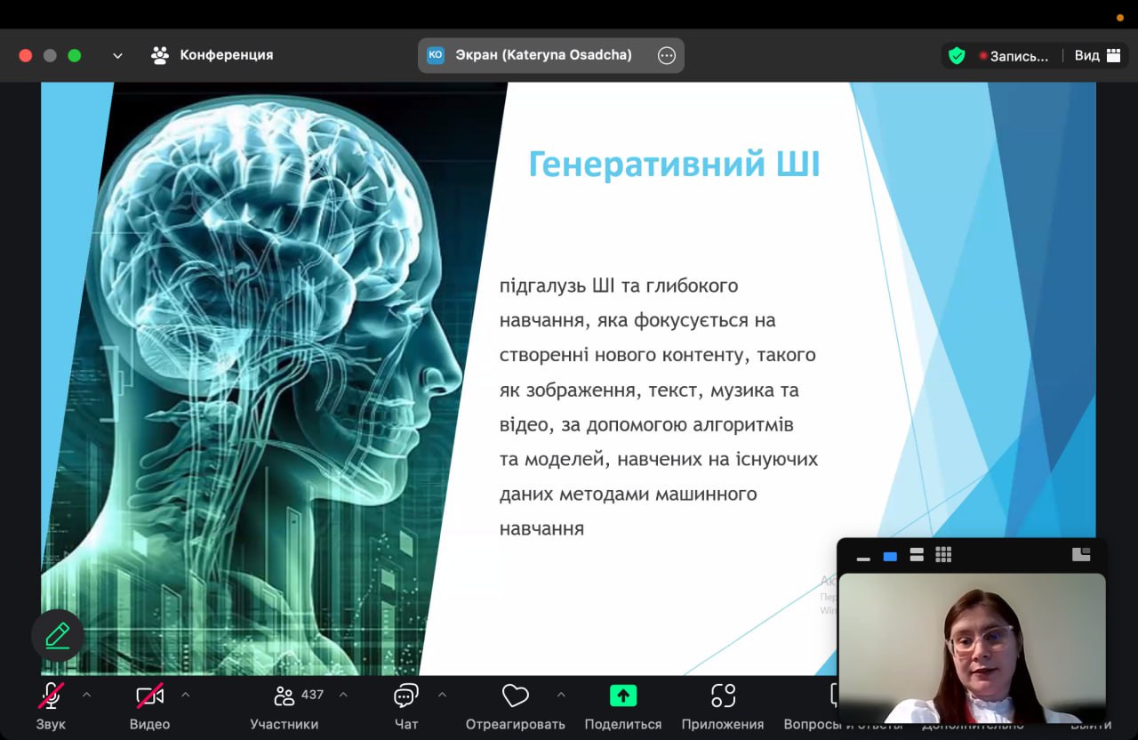Viewport: 1138px width, 740px height.
Task: Turn on camera with Видео button
Action: tap(149, 696)
